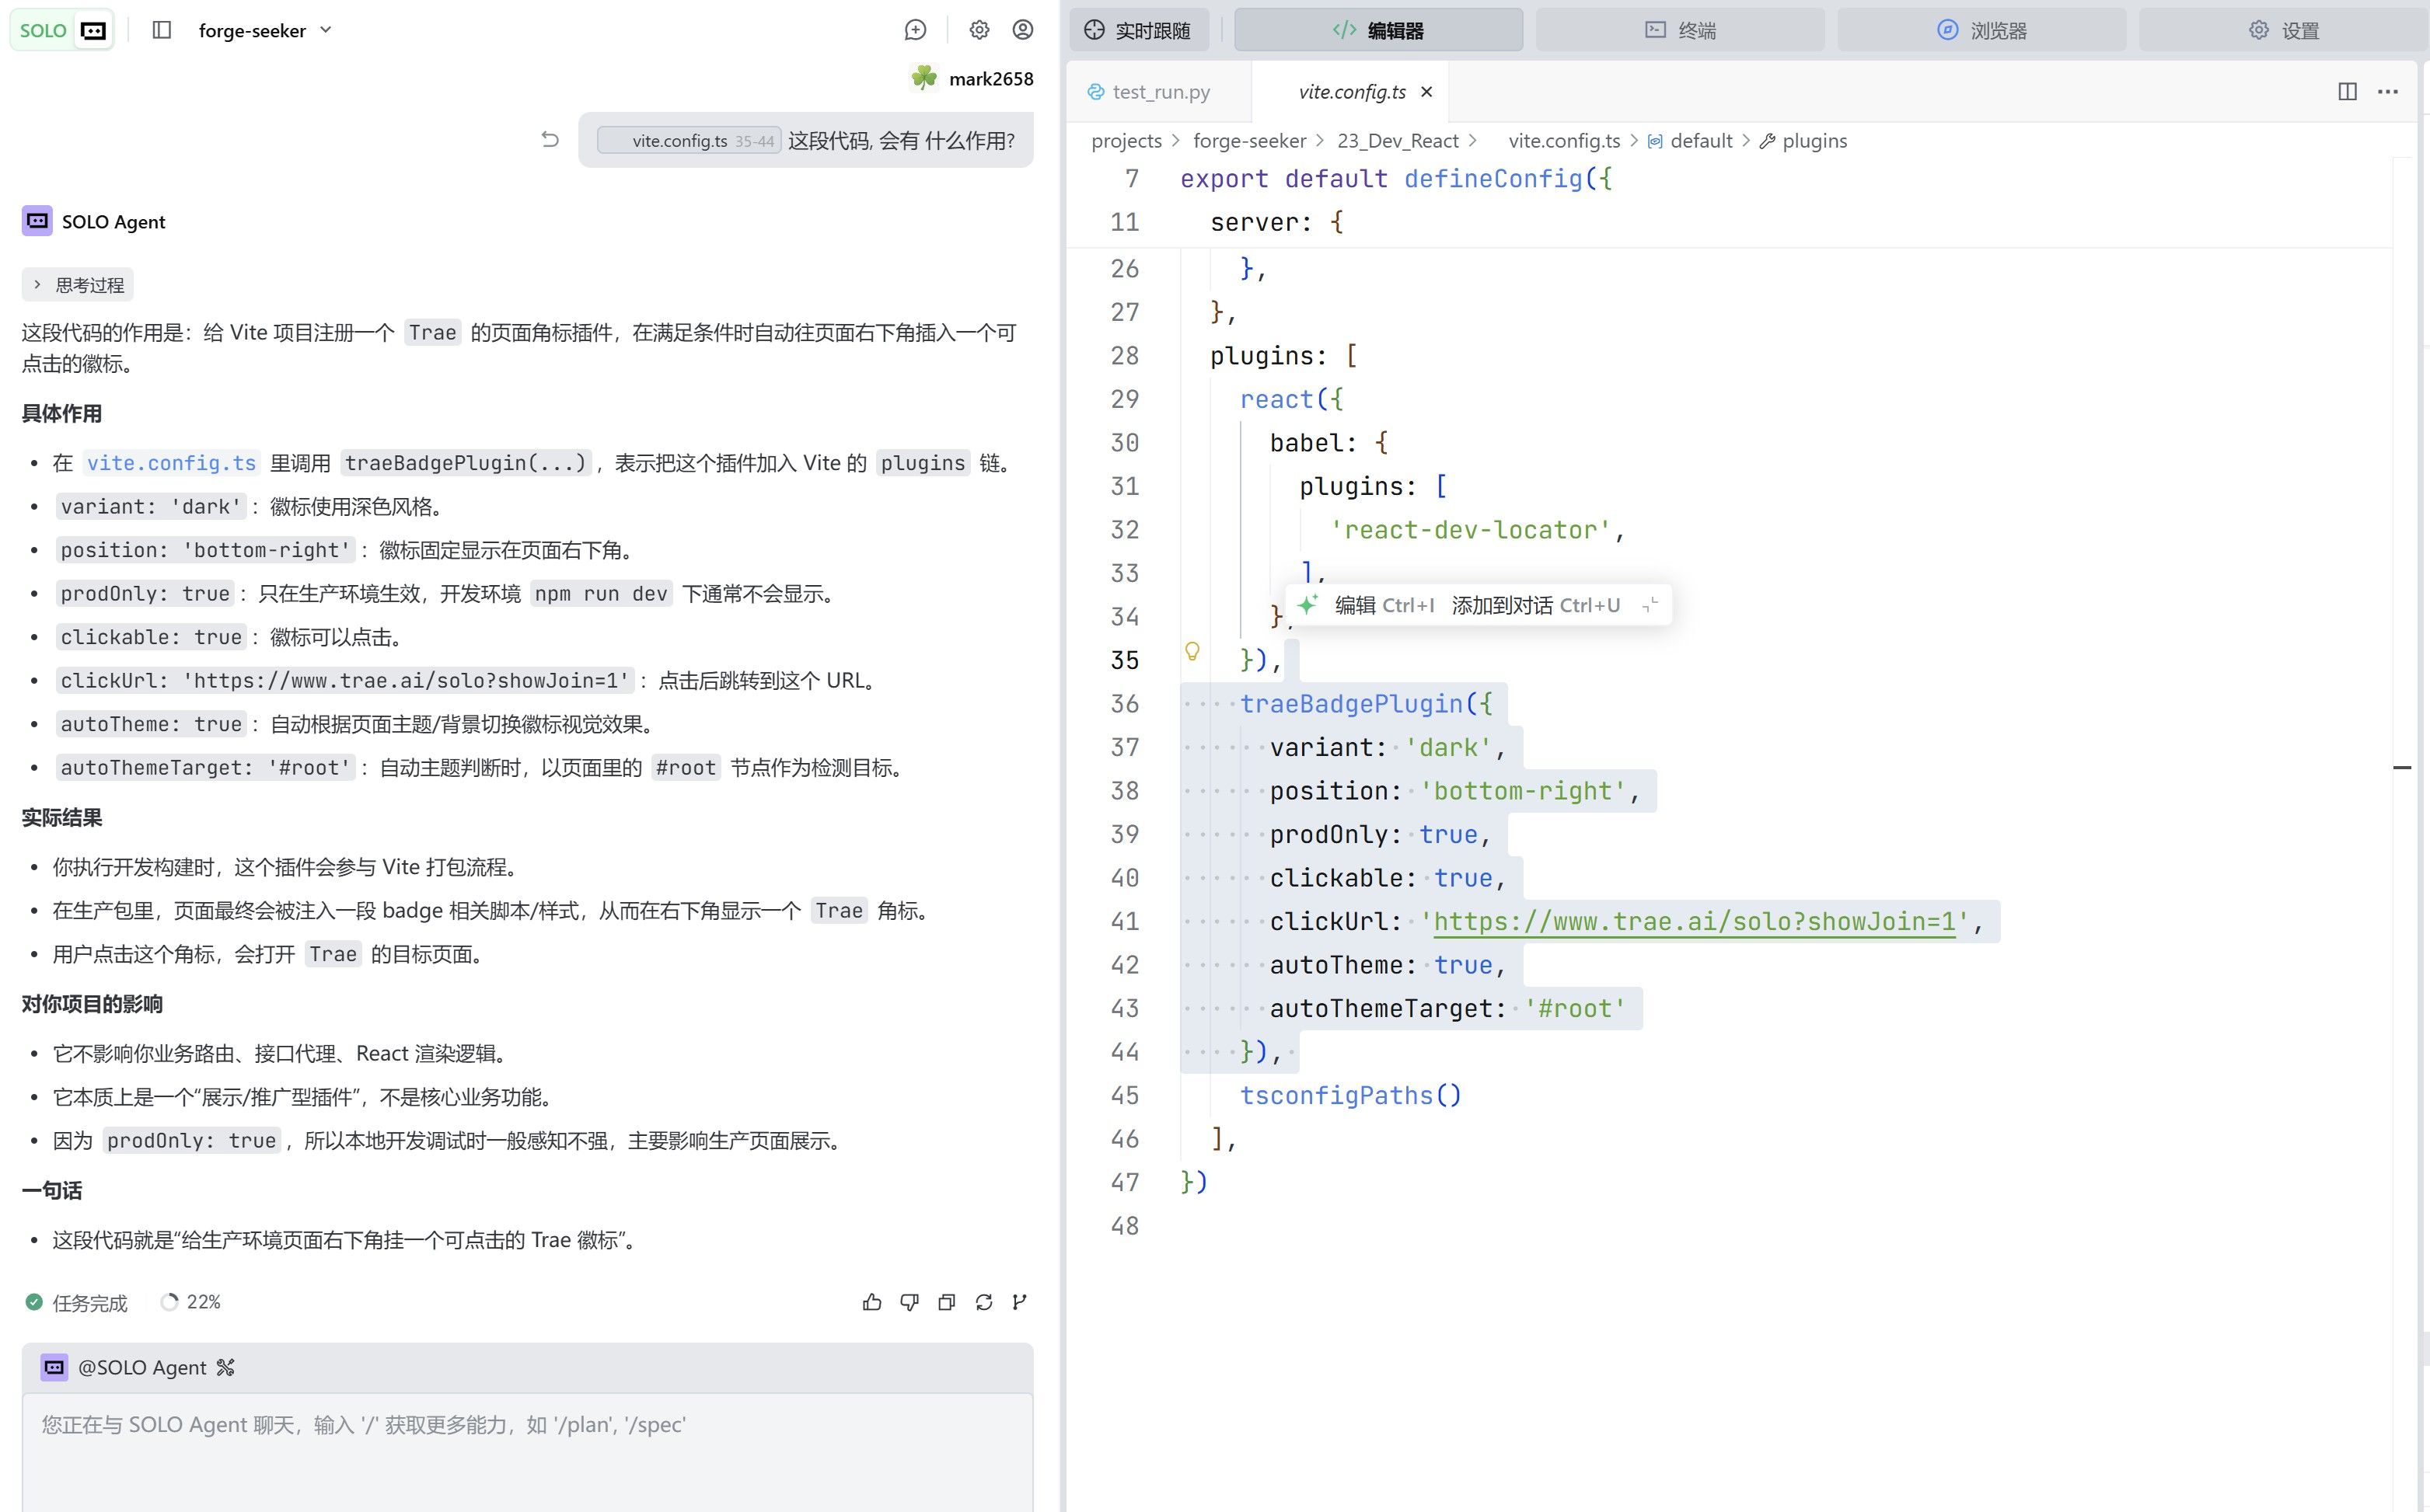2430x1512 pixels.
Task: Open the forge-seeker project dropdown
Action: 265,30
